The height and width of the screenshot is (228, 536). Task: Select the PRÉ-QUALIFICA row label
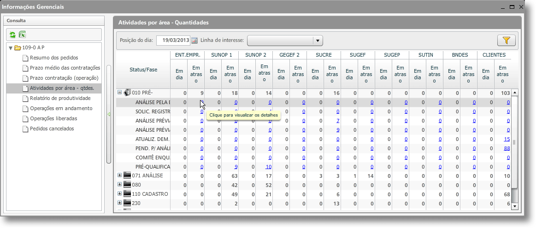point(153,167)
